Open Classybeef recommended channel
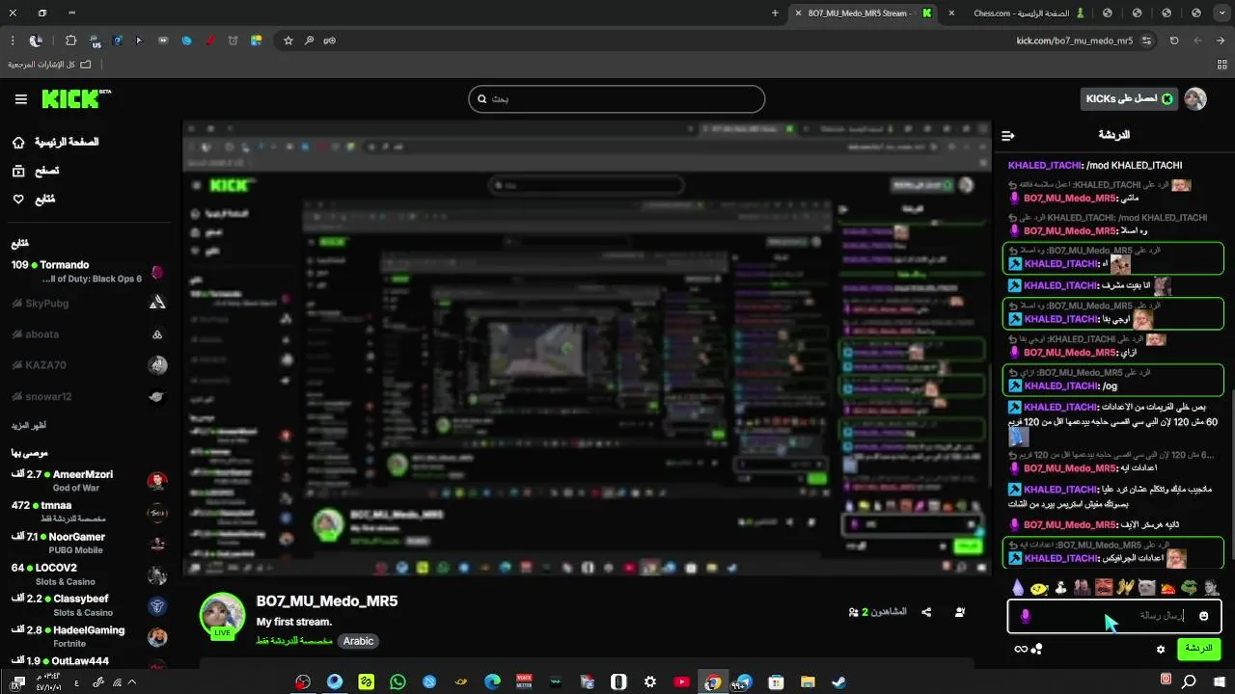Screen dimensions: 1235x694 click(89, 604)
